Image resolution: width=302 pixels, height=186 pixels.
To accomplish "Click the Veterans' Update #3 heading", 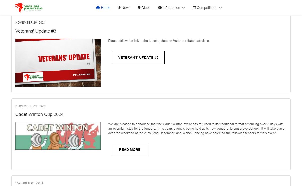I will pyautogui.click(x=36, y=31).
